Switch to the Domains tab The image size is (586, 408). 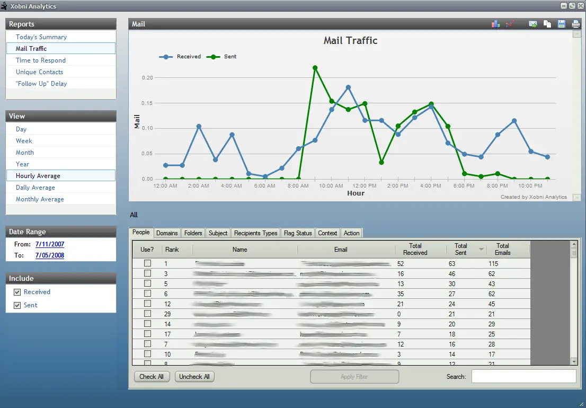[x=167, y=233]
